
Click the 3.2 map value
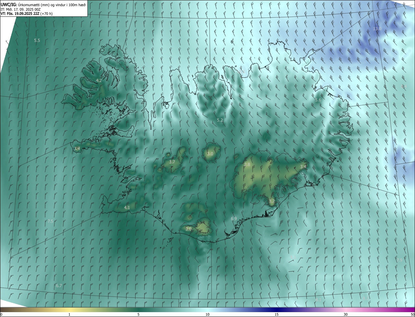point(272,201)
